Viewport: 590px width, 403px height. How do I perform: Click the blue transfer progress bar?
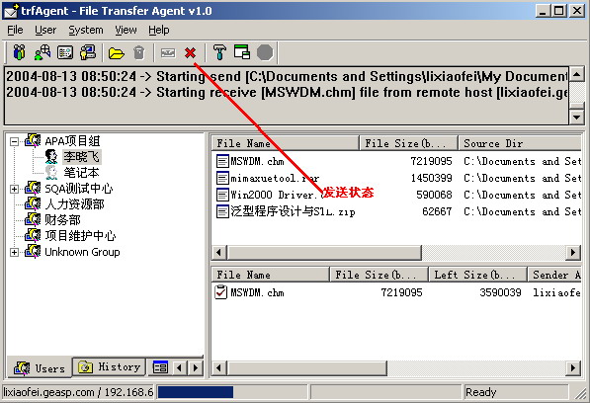point(196,392)
